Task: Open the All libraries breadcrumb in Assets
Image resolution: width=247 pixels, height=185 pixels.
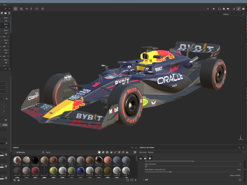Action: click(x=21, y=152)
